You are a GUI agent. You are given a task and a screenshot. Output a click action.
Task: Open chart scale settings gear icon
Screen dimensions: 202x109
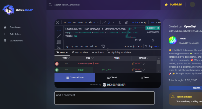[x=153, y=40]
